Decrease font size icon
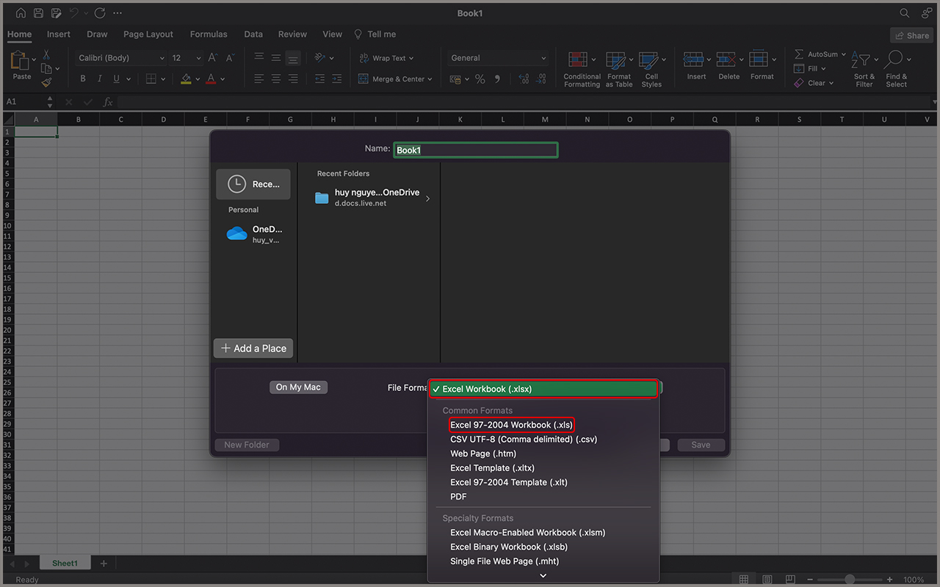Viewport: 940px width, 587px height. point(230,58)
